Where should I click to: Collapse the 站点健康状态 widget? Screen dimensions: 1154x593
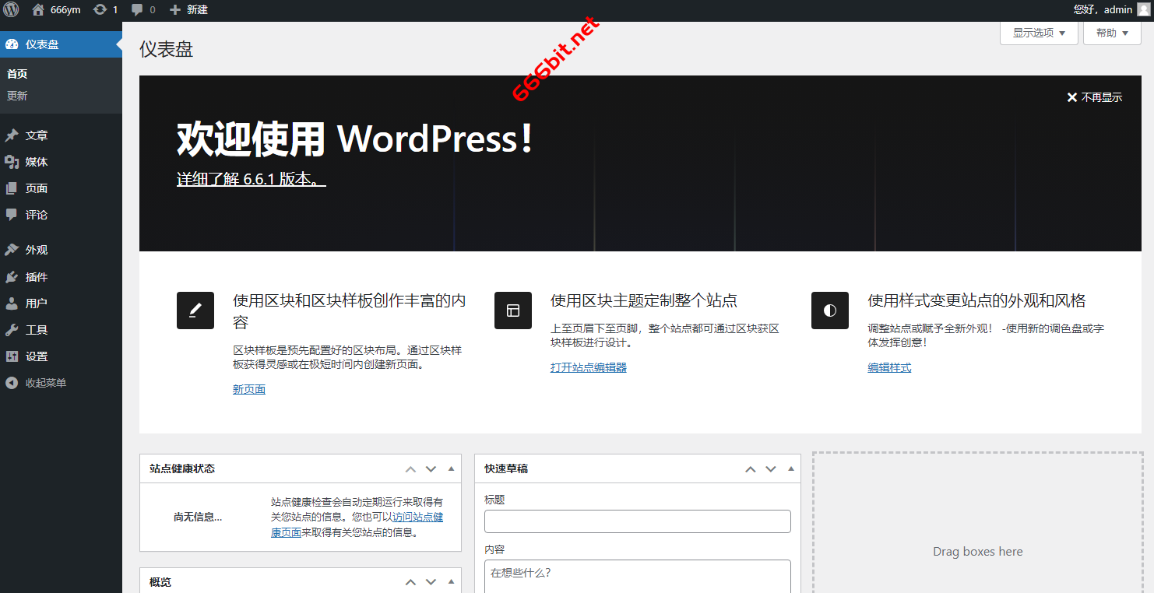pyautogui.click(x=451, y=468)
